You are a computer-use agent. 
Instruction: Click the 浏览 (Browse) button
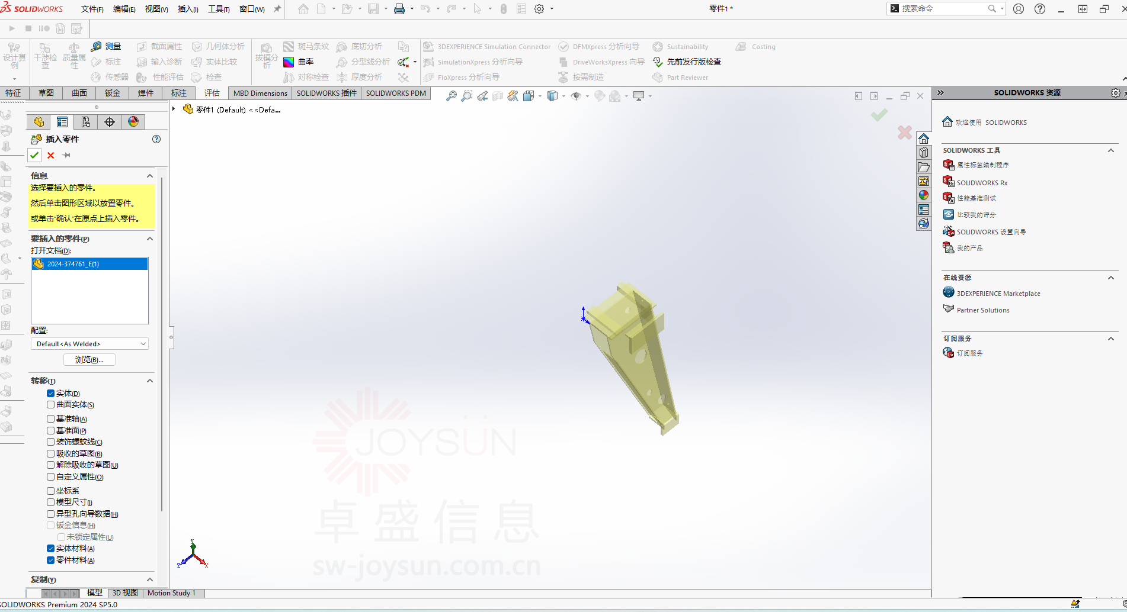pyautogui.click(x=89, y=360)
